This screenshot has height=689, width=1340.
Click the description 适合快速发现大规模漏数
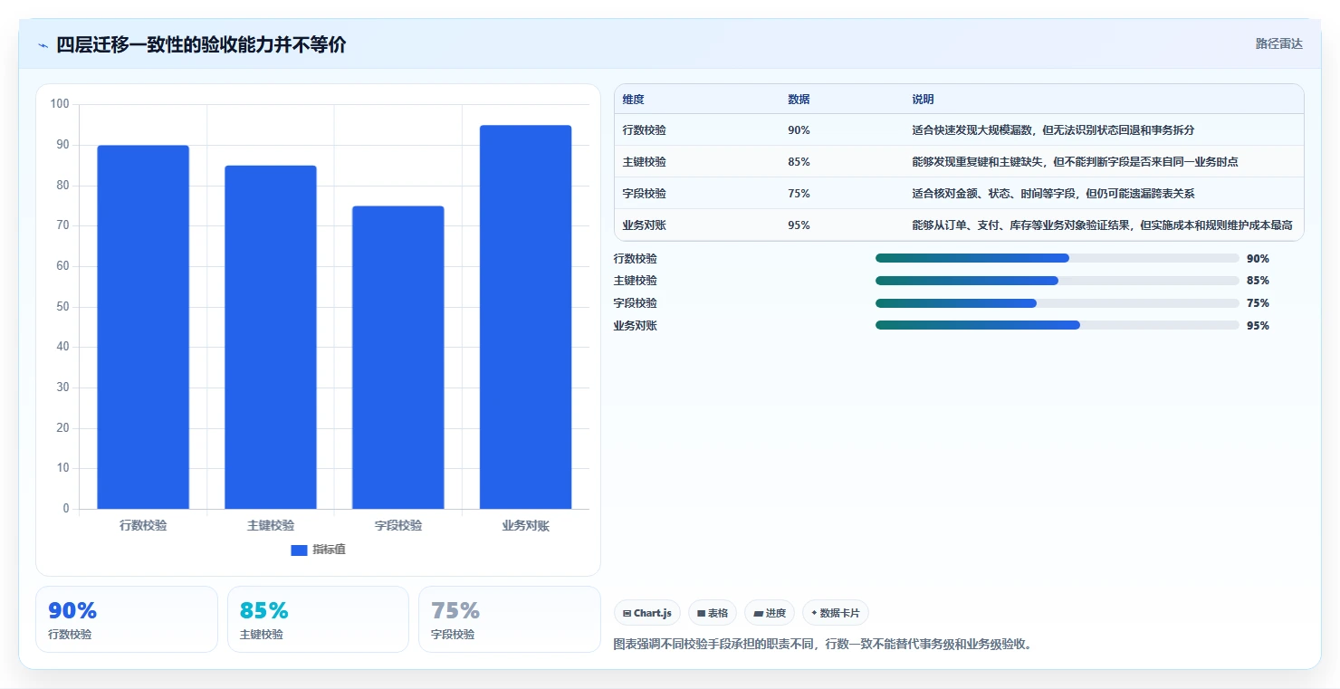(1053, 130)
